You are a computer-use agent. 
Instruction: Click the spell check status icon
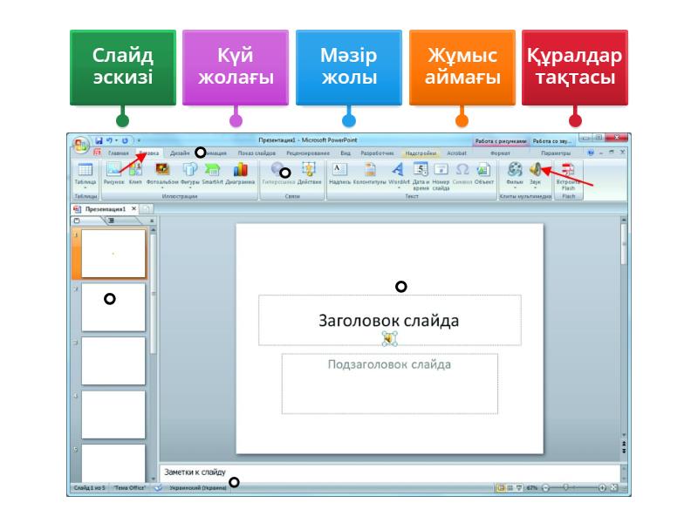[158, 488]
